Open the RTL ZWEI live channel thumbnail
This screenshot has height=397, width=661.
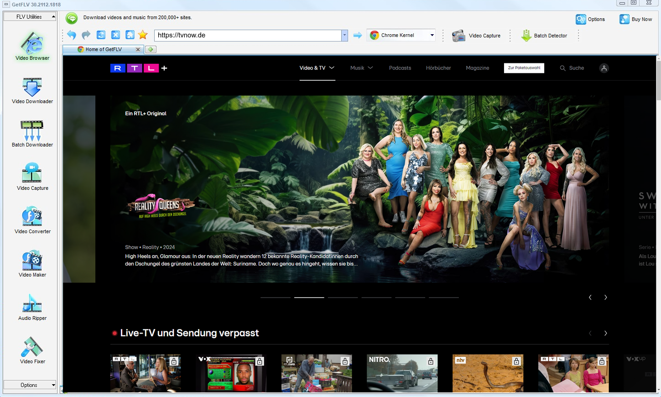(x=317, y=373)
